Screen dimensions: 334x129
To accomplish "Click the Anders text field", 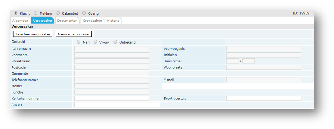I will point(117,104).
